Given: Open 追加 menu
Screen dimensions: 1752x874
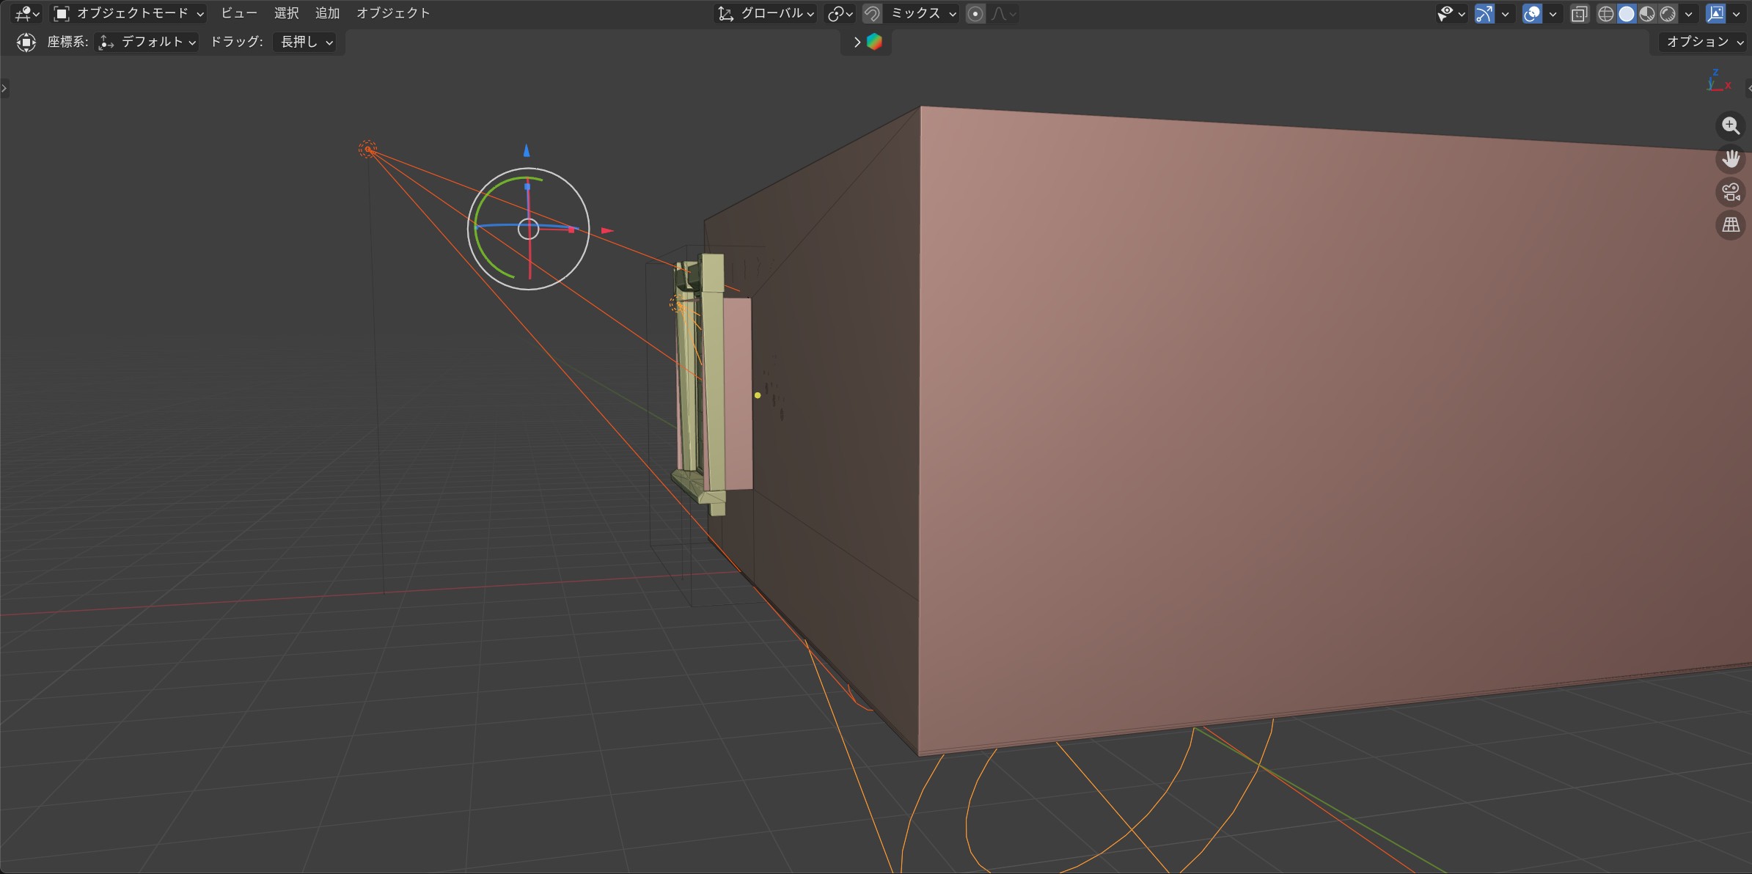Looking at the screenshot, I should (327, 13).
